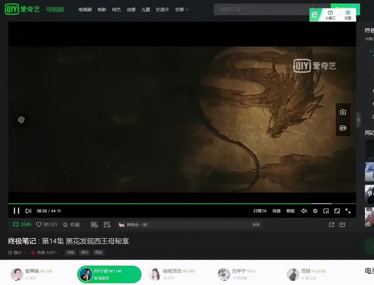The width and height of the screenshot is (374, 285).
Task: Skip to the next episode
Action: (x=28, y=211)
